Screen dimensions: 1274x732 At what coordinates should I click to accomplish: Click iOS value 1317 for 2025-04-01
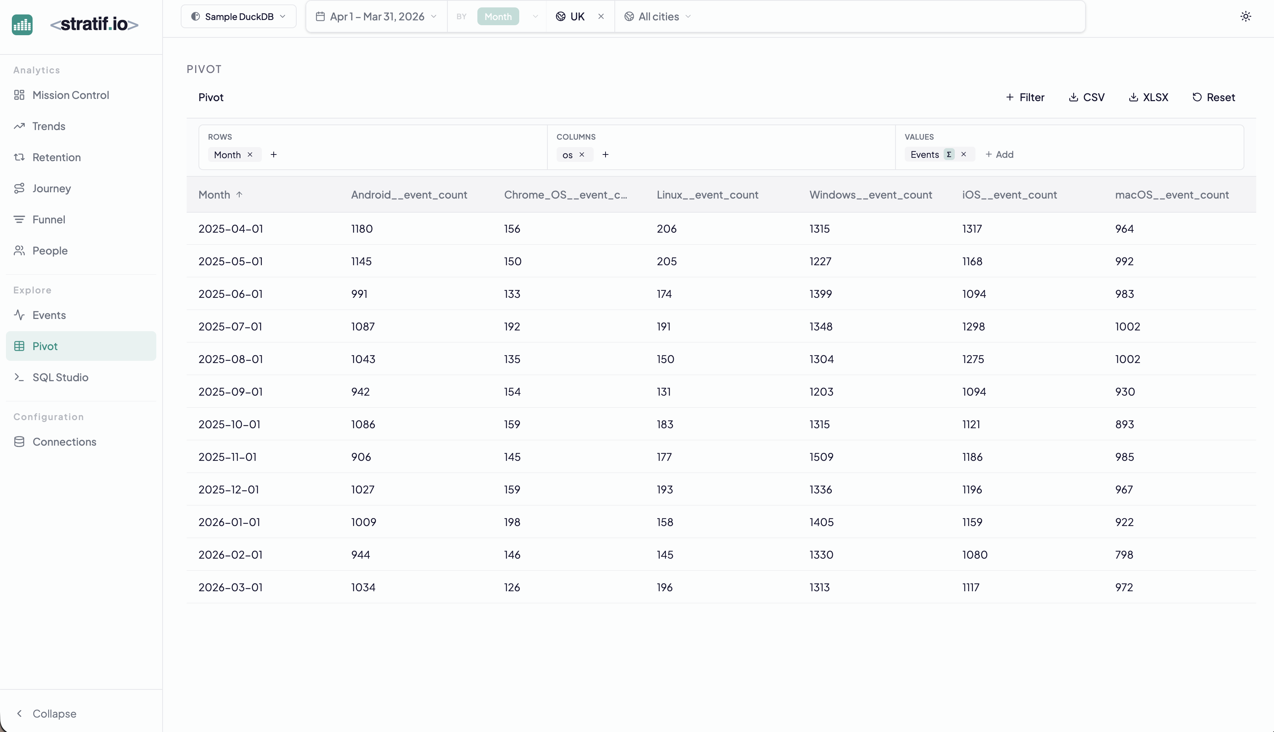click(972, 229)
